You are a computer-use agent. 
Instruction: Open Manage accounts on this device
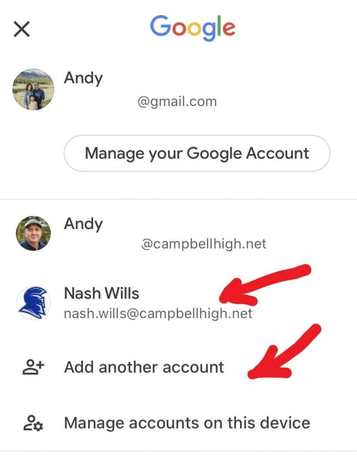click(x=187, y=423)
